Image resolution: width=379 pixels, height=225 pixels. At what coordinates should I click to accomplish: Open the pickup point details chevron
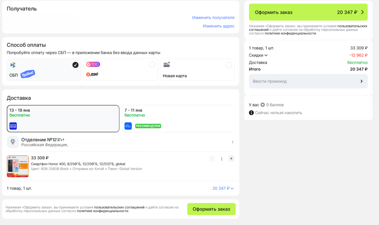233,142
